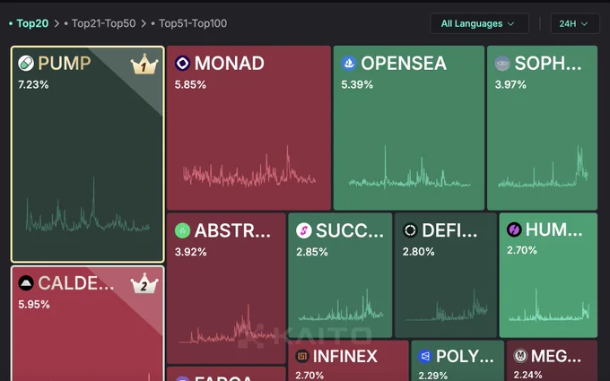Screen dimensions: 610x381
Task: Click the INFINEX orange logo icon
Action: (x=302, y=356)
